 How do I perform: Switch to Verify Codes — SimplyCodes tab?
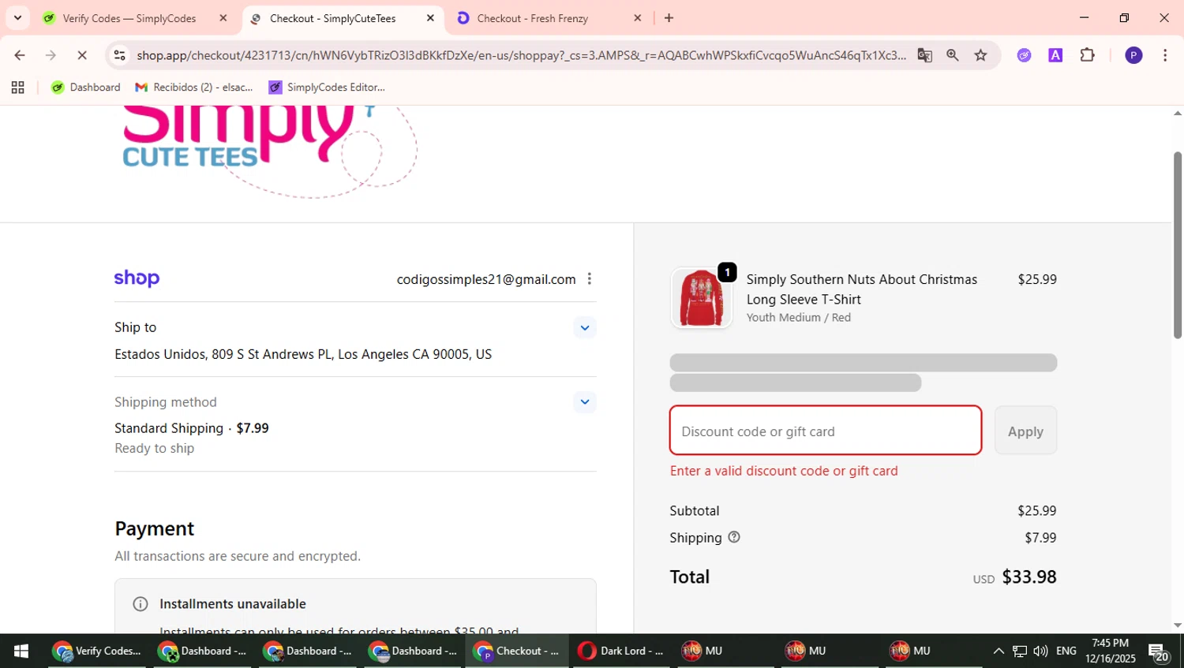[x=129, y=18]
